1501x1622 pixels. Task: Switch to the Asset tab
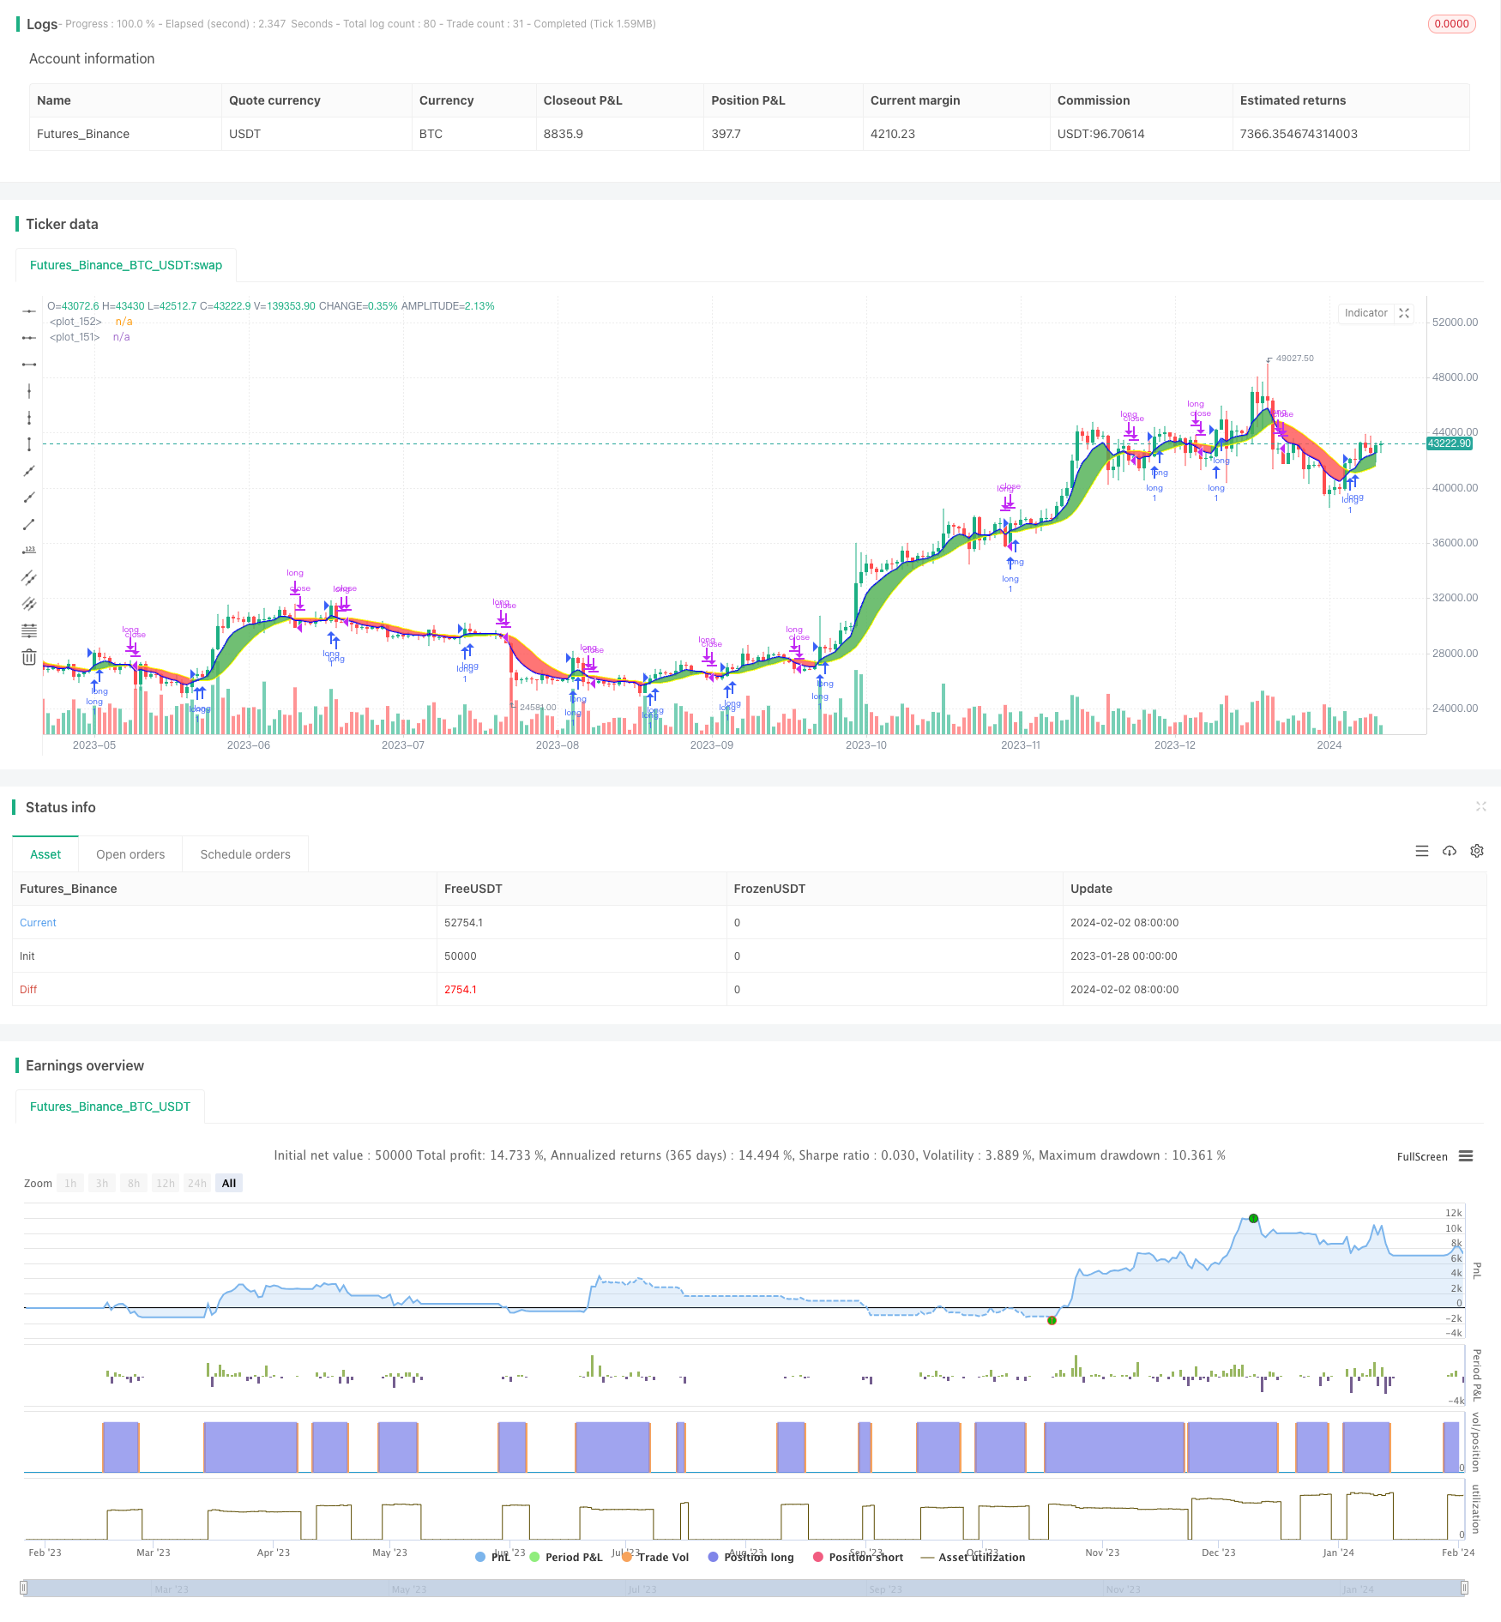[45, 854]
